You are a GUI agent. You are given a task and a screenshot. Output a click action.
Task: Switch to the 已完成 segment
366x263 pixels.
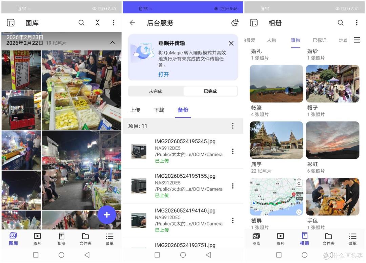[210, 91]
